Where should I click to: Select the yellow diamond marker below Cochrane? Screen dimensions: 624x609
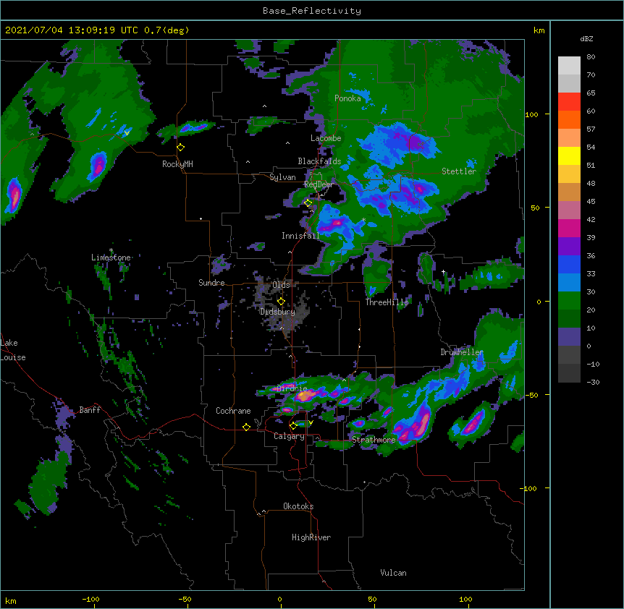pyautogui.click(x=246, y=427)
